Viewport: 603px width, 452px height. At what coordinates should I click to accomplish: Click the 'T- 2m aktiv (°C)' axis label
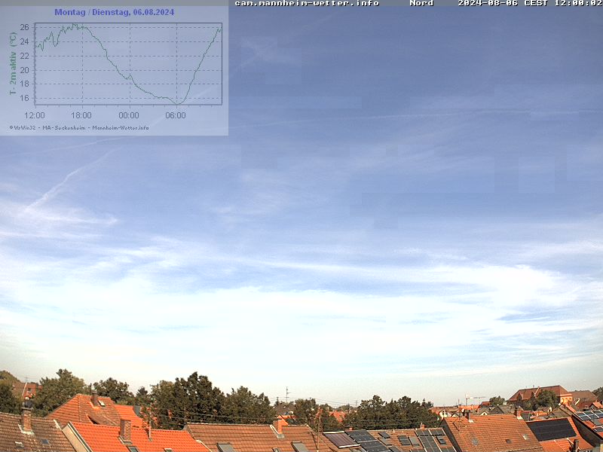click(13, 63)
